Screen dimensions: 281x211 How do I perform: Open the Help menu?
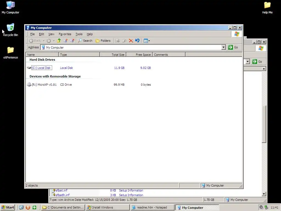90,34
